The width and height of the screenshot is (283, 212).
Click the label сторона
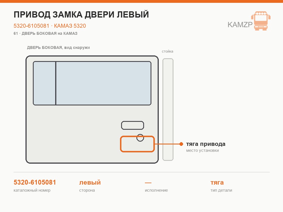tap(87, 190)
